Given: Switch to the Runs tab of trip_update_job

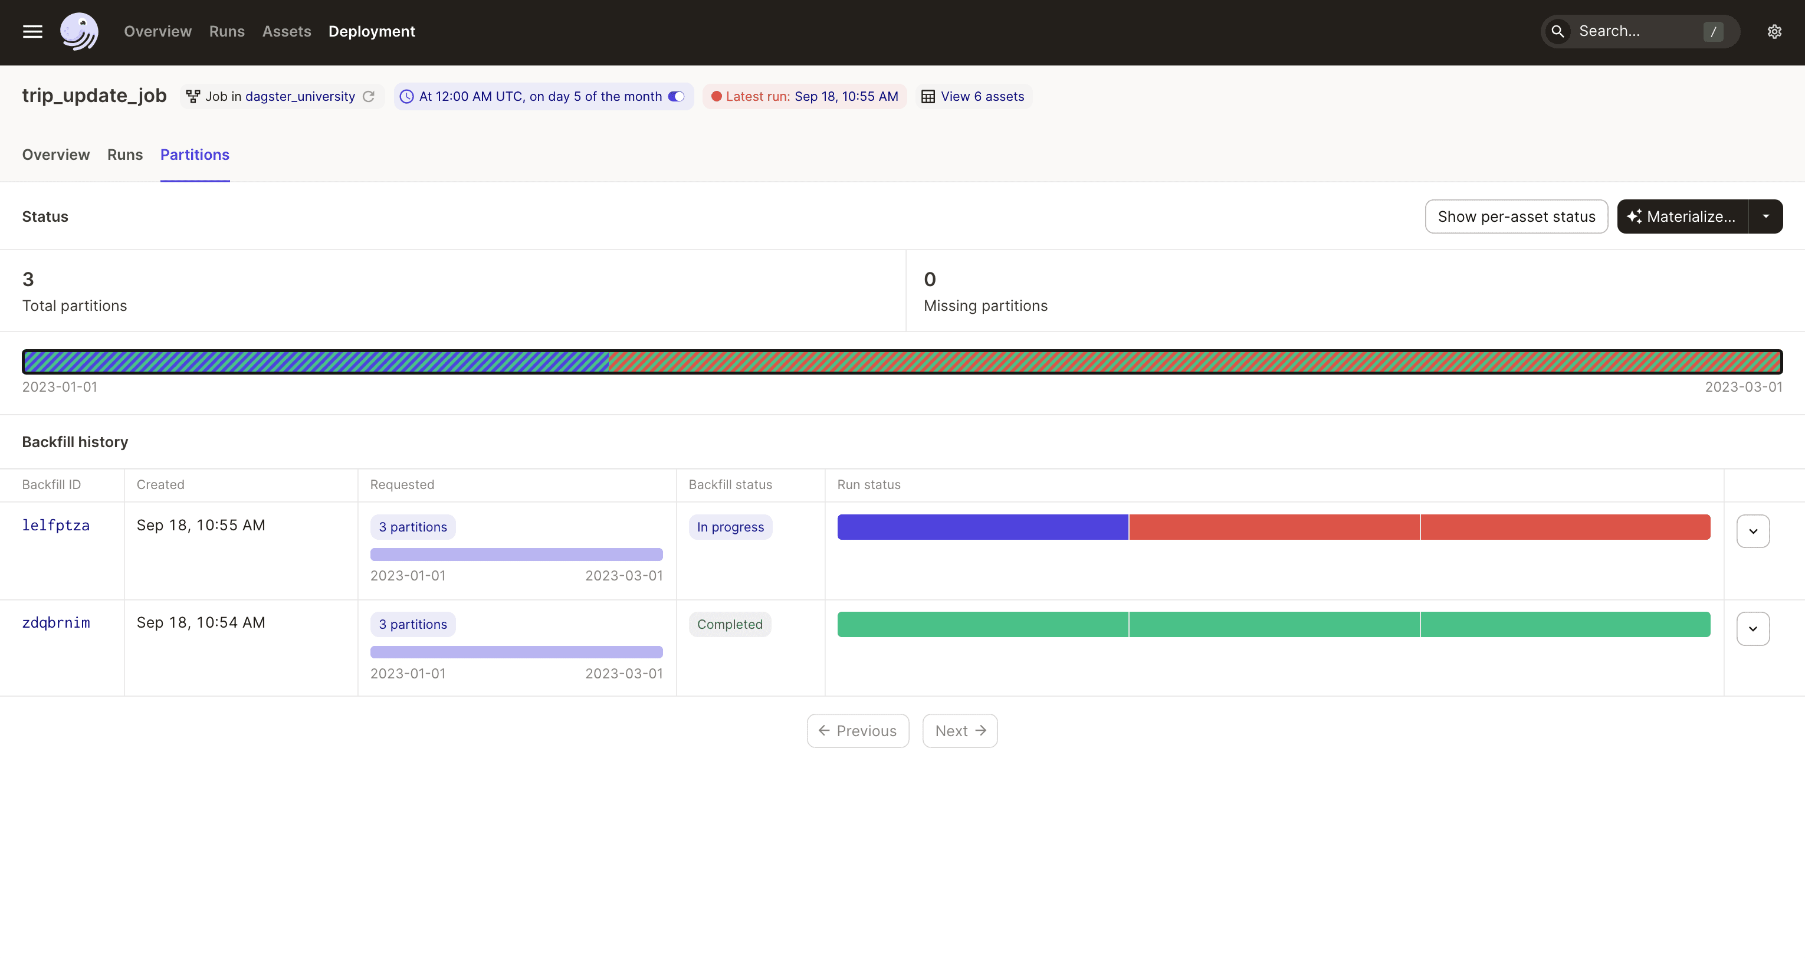Looking at the screenshot, I should coord(124,155).
